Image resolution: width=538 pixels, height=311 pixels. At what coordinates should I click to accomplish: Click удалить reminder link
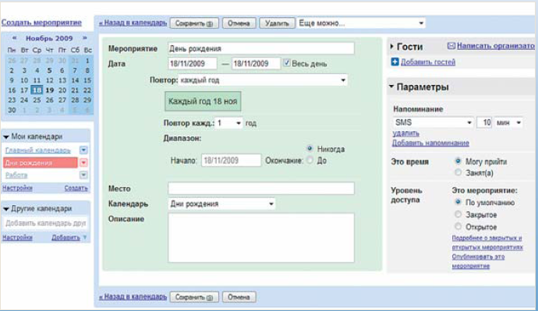[406, 133]
